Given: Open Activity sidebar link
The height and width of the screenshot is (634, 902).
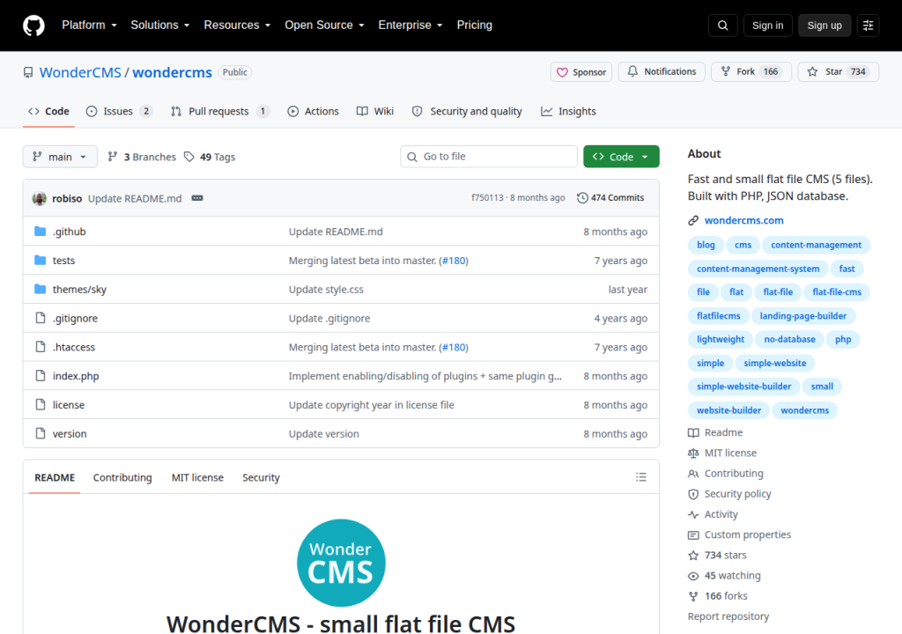Looking at the screenshot, I should [713, 514].
